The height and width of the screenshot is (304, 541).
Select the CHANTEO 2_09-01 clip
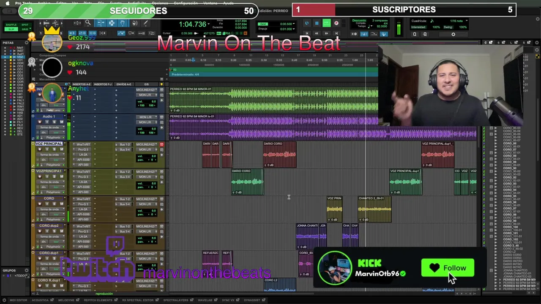tap(374, 209)
